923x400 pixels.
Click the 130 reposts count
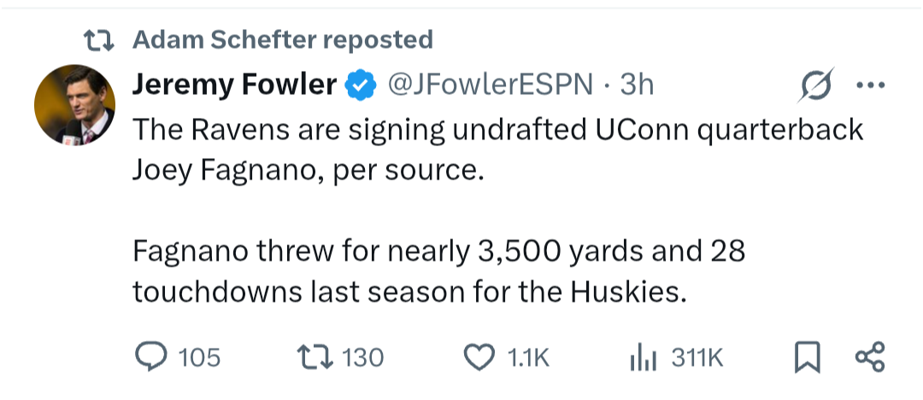pos(362,357)
